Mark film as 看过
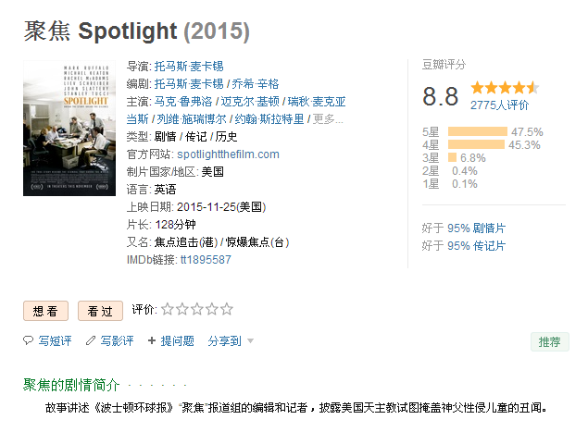 click(100, 311)
